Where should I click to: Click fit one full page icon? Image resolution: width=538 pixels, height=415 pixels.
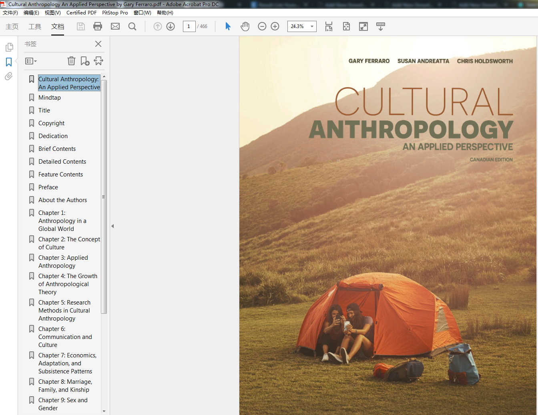(x=346, y=26)
